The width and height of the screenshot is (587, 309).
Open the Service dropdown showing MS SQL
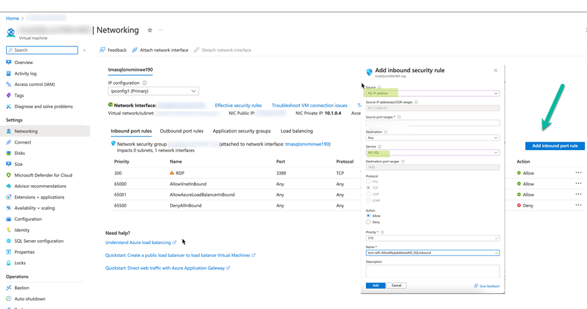(x=432, y=153)
